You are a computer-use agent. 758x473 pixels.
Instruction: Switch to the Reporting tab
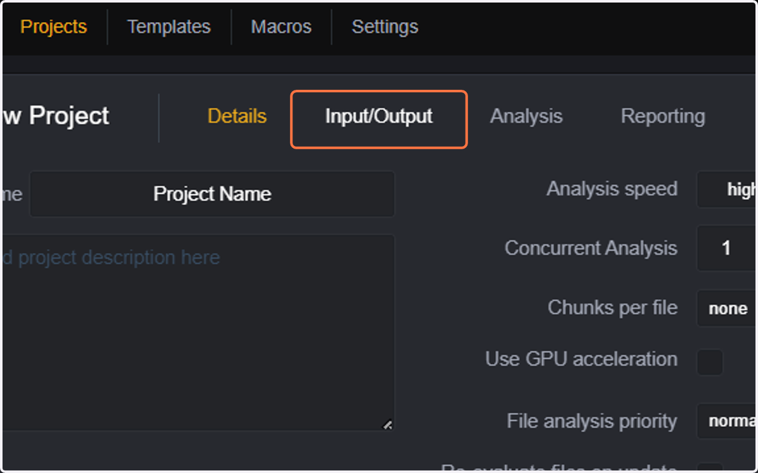tap(663, 116)
